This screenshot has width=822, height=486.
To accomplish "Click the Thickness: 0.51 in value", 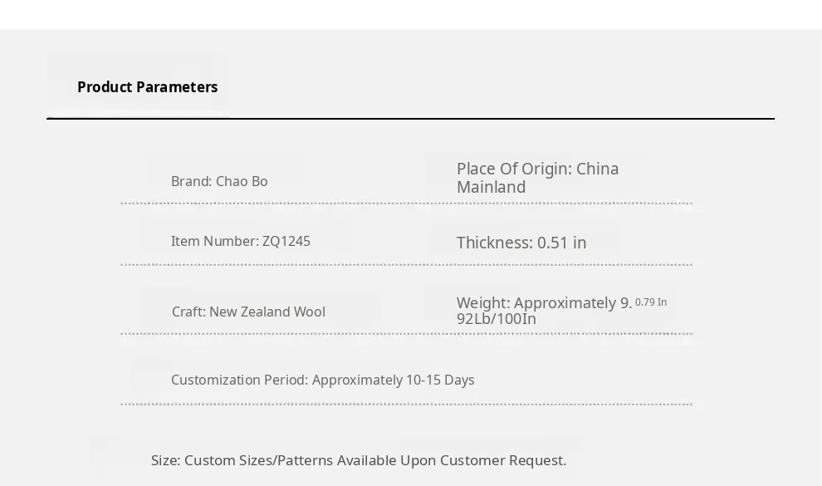I will pyautogui.click(x=521, y=243).
